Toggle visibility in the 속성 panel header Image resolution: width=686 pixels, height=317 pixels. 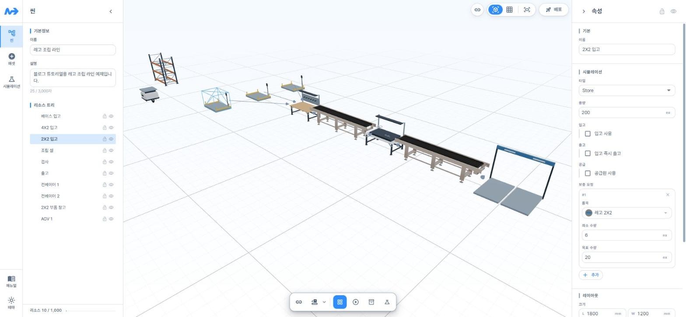[673, 11]
